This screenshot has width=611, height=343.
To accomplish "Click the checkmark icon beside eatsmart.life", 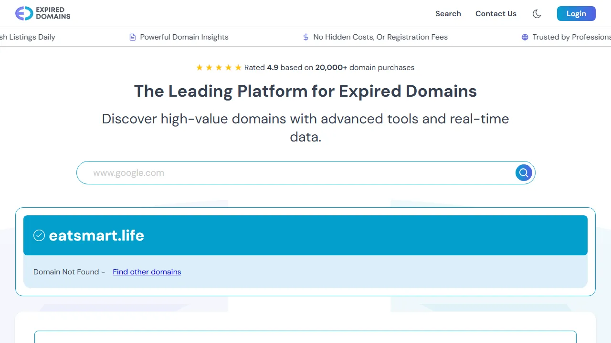I will click(x=39, y=235).
